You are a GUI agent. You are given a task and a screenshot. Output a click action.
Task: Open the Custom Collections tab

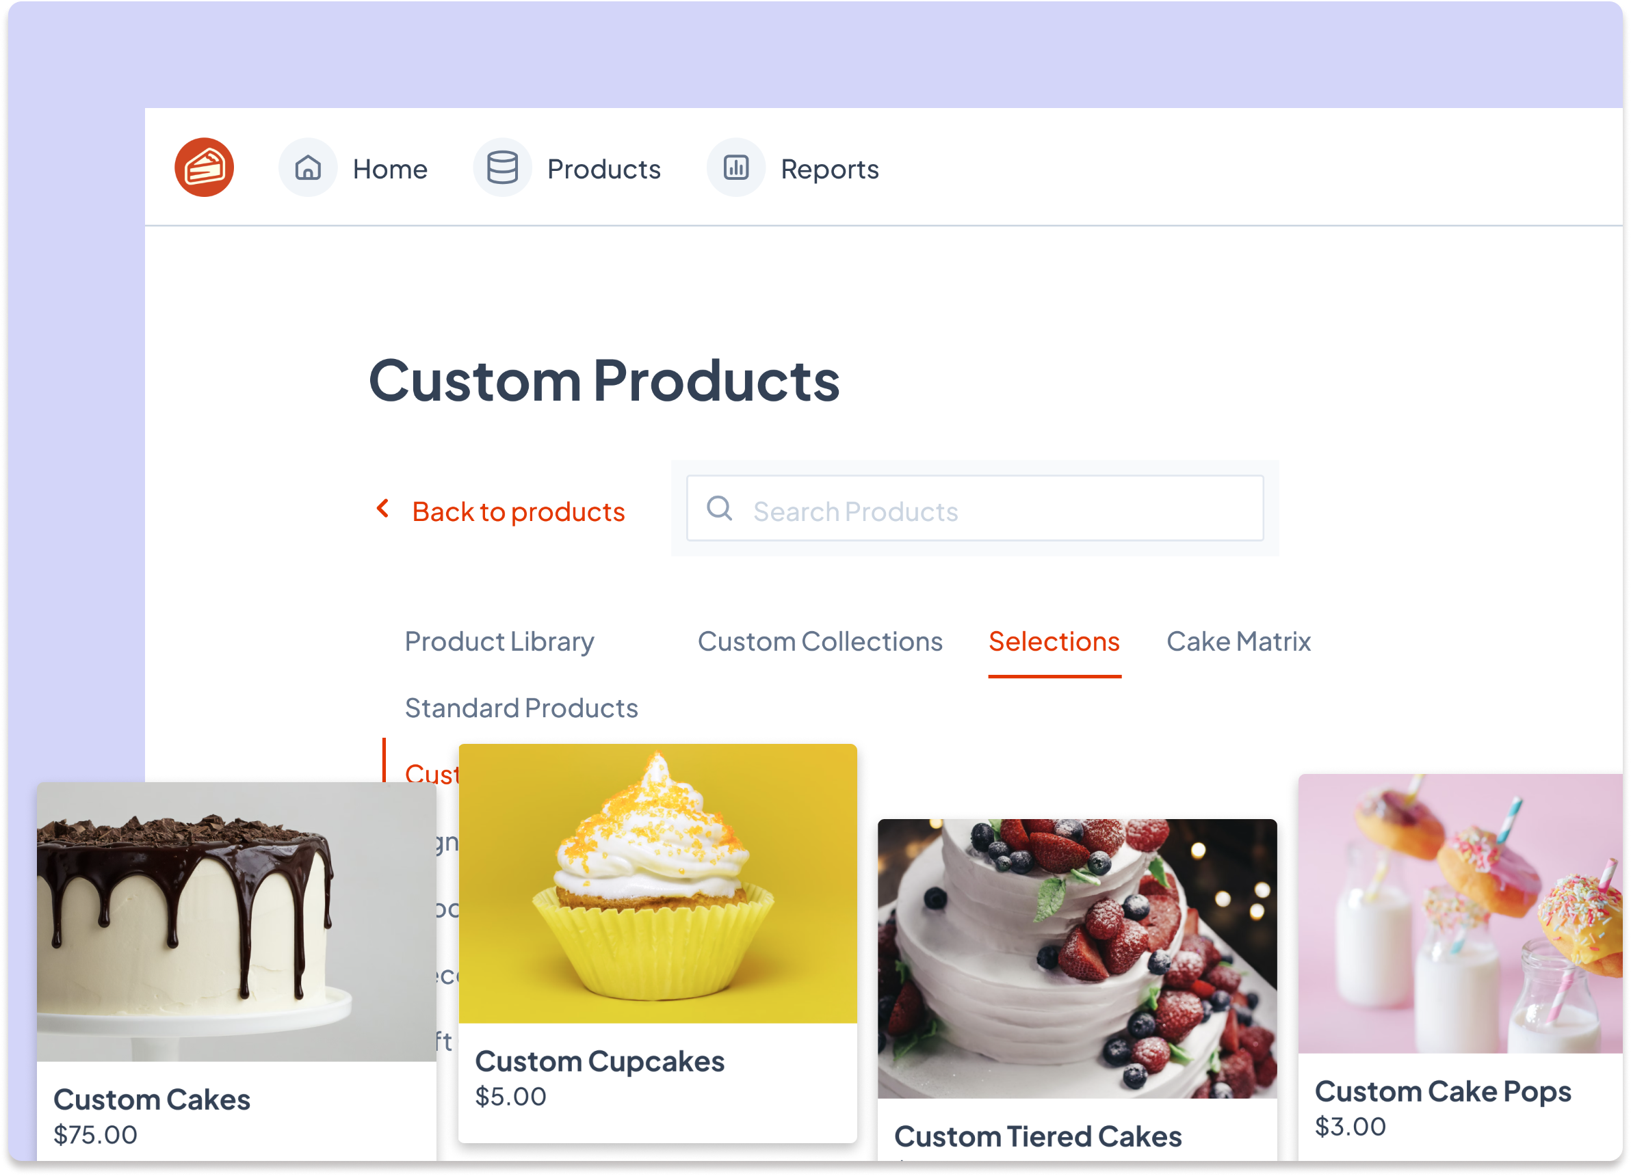(x=820, y=641)
